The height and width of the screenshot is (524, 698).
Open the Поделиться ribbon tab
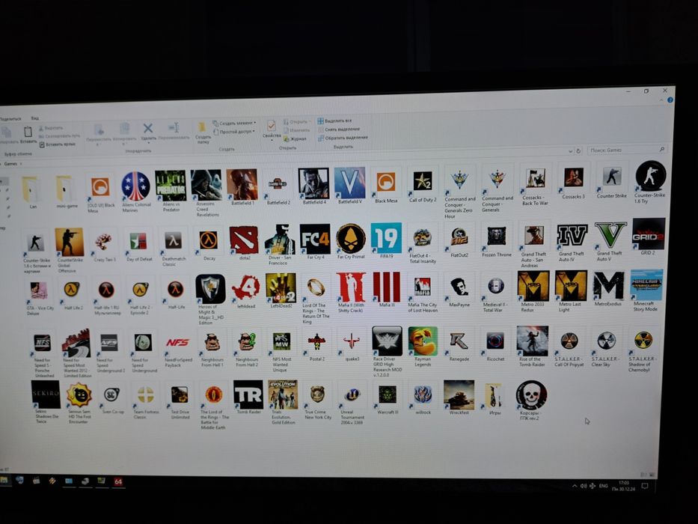(x=10, y=118)
